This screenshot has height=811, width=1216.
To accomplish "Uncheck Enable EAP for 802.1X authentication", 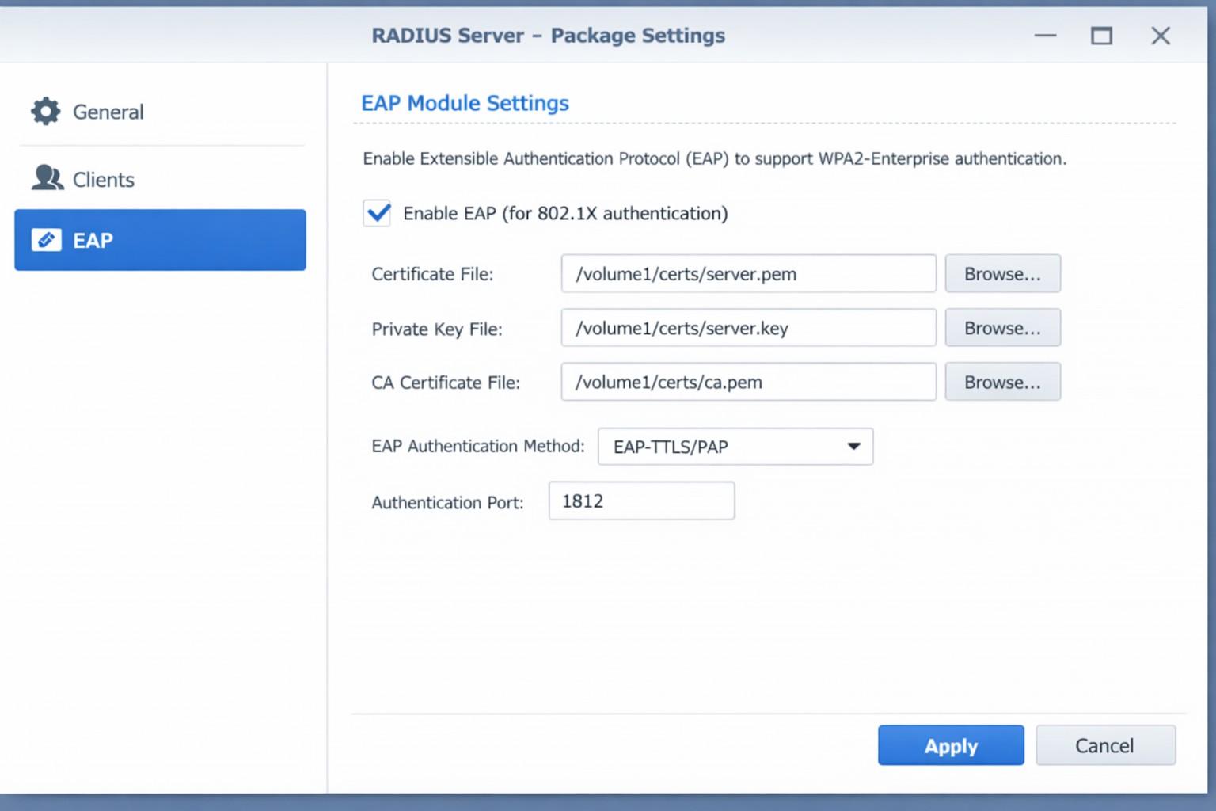I will coord(378,213).
